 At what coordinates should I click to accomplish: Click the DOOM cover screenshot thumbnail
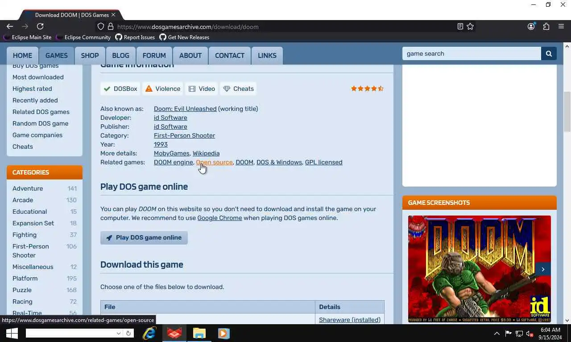click(x=479, y=269)
